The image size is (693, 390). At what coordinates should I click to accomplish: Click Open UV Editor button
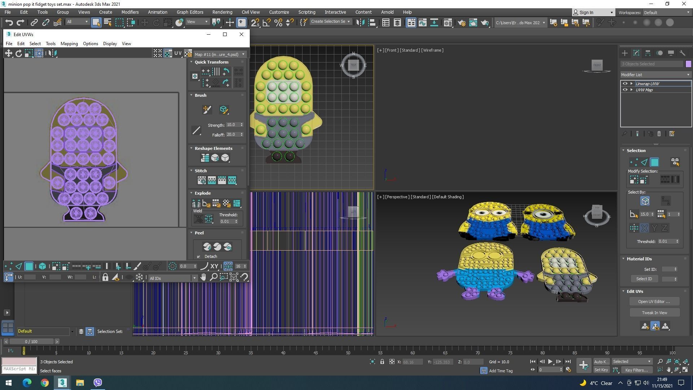(654, 302)
